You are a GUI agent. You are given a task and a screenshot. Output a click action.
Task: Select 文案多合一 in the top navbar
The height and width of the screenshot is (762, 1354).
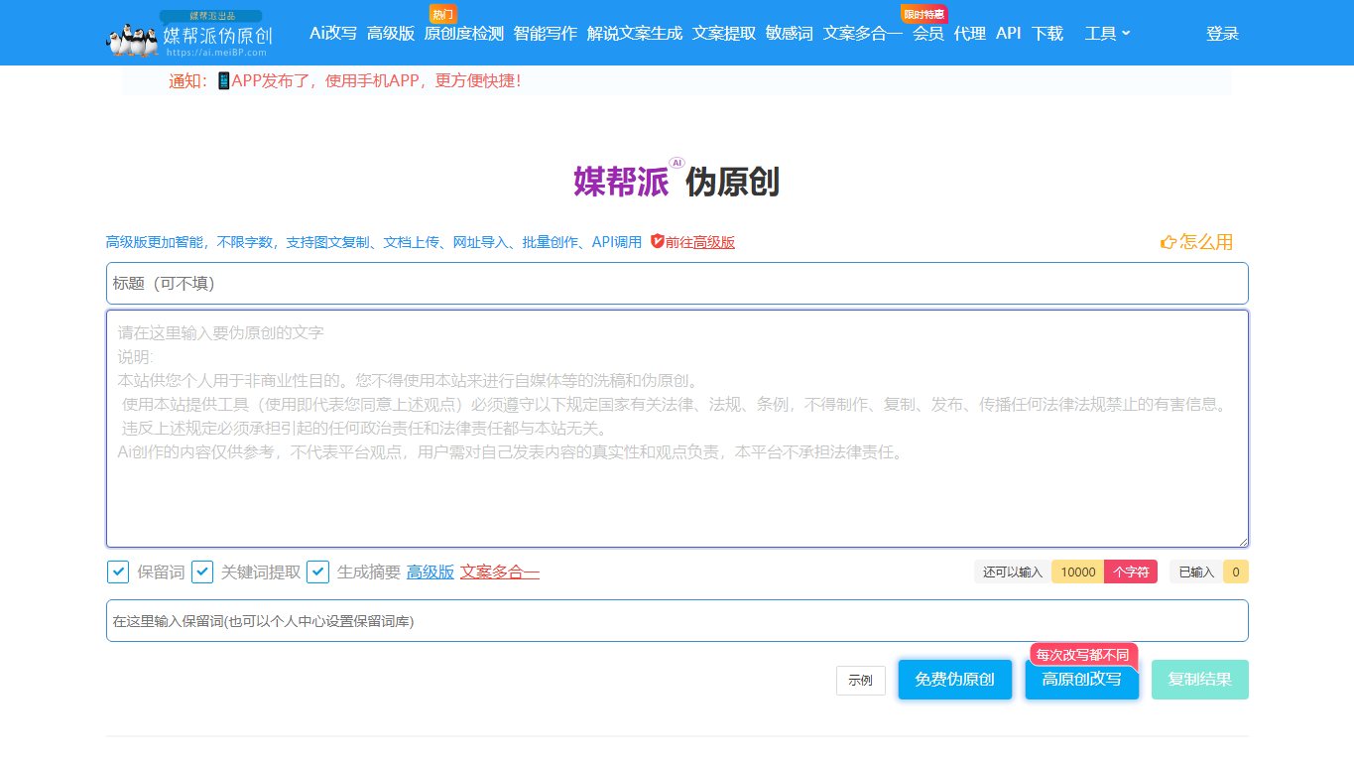click(x=863, y=34)
